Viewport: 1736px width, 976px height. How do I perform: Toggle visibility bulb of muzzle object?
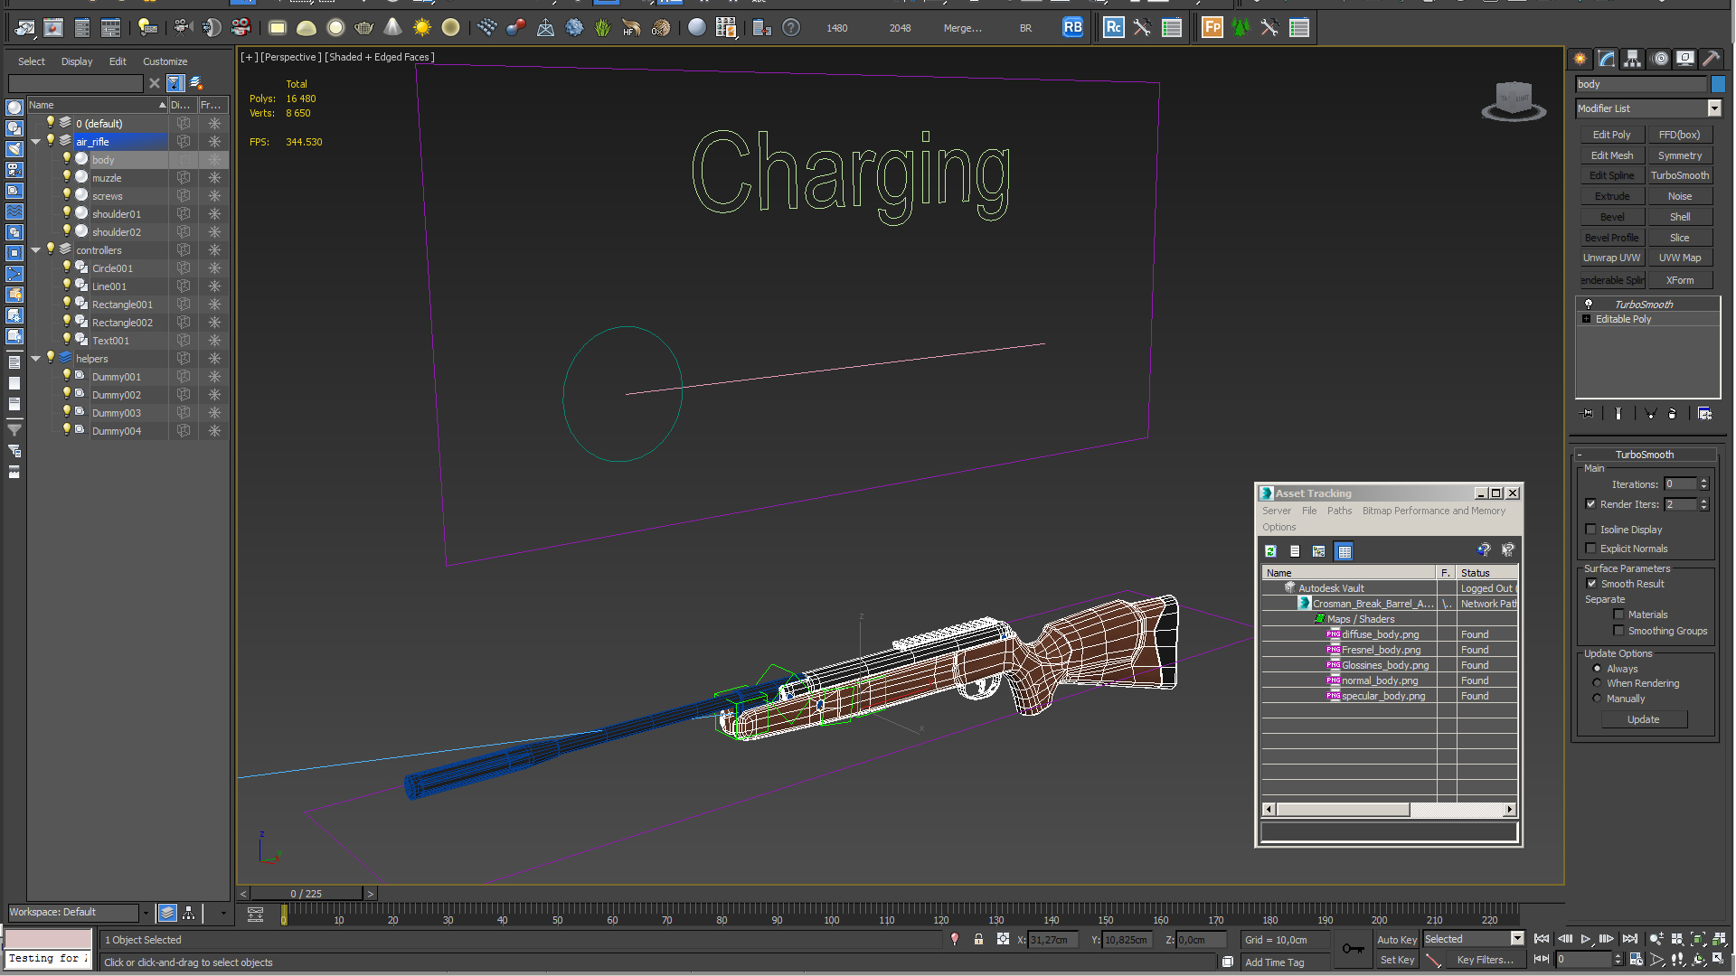point(66,177)
